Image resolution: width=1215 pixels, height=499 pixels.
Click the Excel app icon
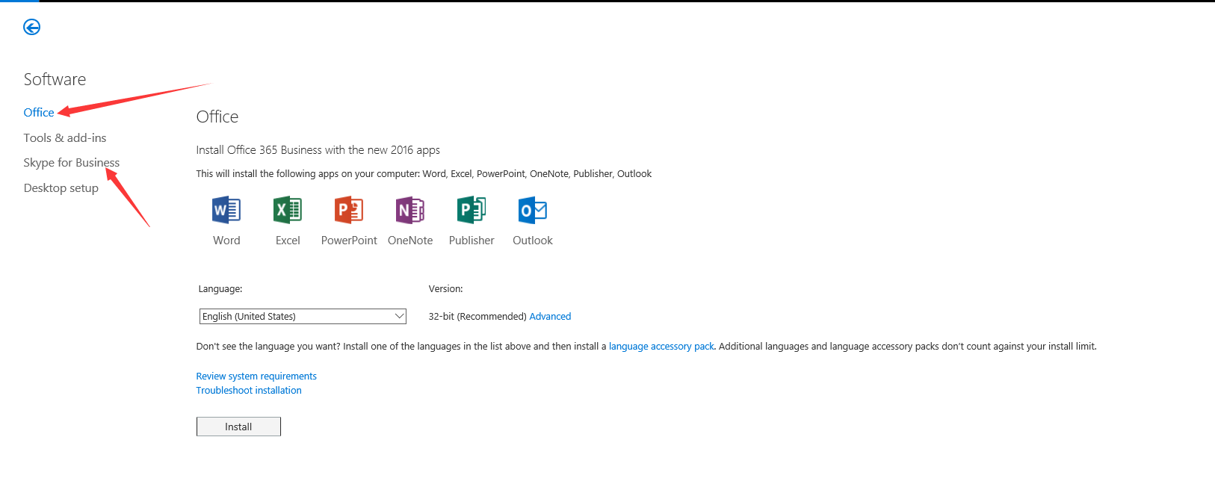tap(288, 211)
